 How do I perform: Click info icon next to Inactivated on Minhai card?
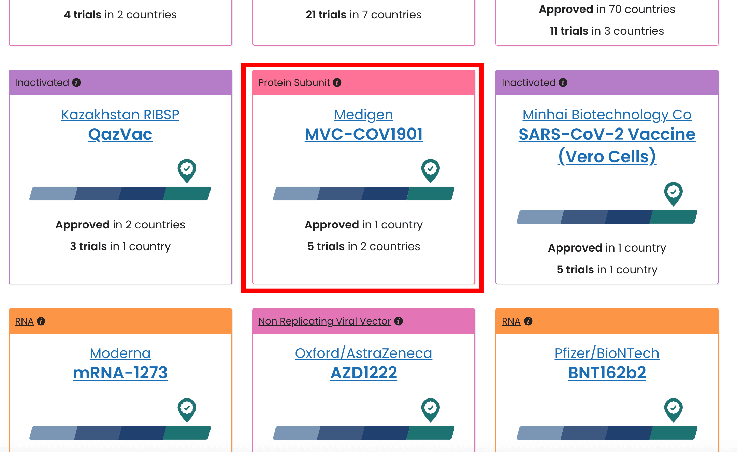563,82
